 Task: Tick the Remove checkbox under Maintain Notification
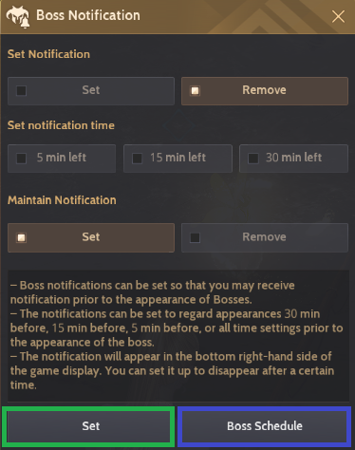click(195, 237)
